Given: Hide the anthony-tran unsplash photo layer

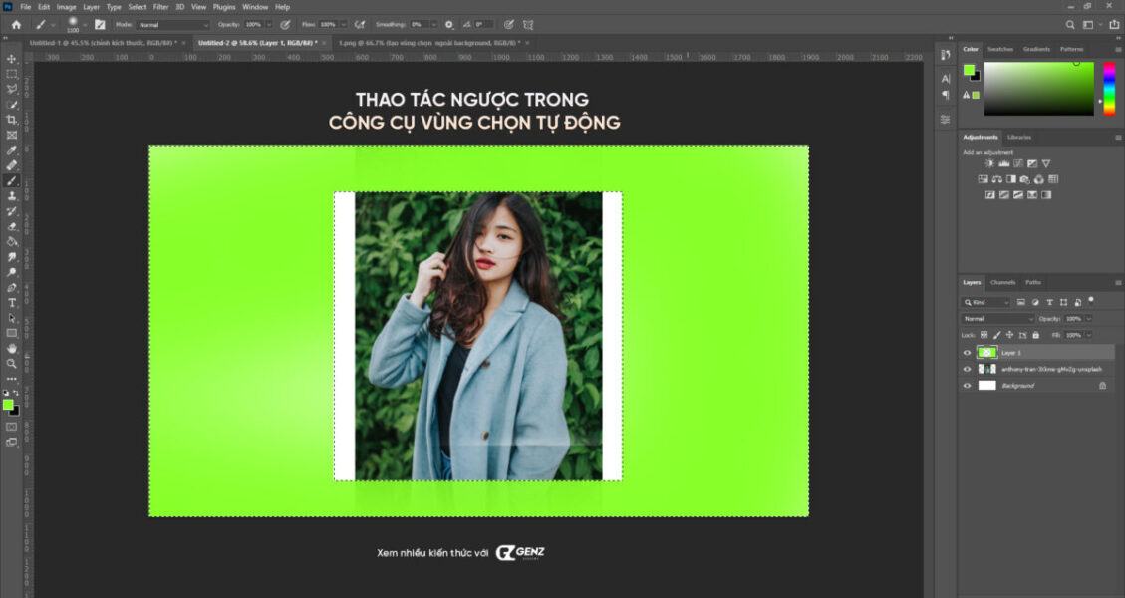Looking at the screenshot, I should coord(967,369).
